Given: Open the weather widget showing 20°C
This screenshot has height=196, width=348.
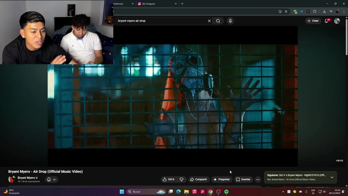Looking at the screenshot, I should [11, 192].
